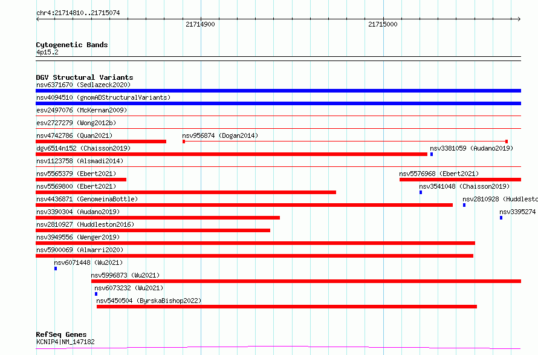Screen dimensions: 538x355
Task: Click the DGV Structural Variants track title
Action: click(85, 77)
